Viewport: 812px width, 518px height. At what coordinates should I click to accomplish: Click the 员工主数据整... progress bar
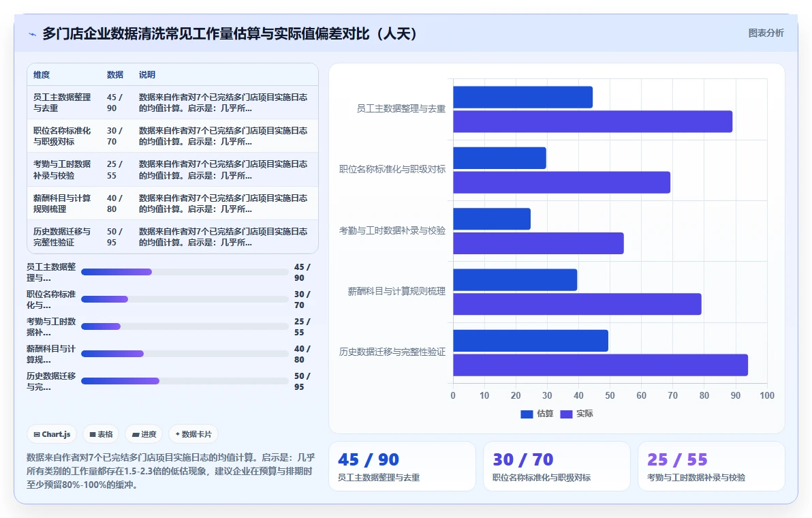click(185, 272)
